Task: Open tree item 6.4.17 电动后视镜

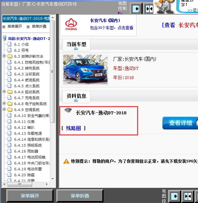Action: click(x=30, y=157)
